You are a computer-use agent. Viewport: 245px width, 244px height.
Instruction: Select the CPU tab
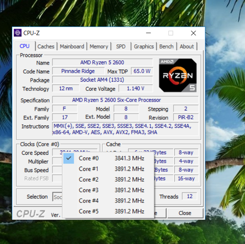(x=24, y=46)
